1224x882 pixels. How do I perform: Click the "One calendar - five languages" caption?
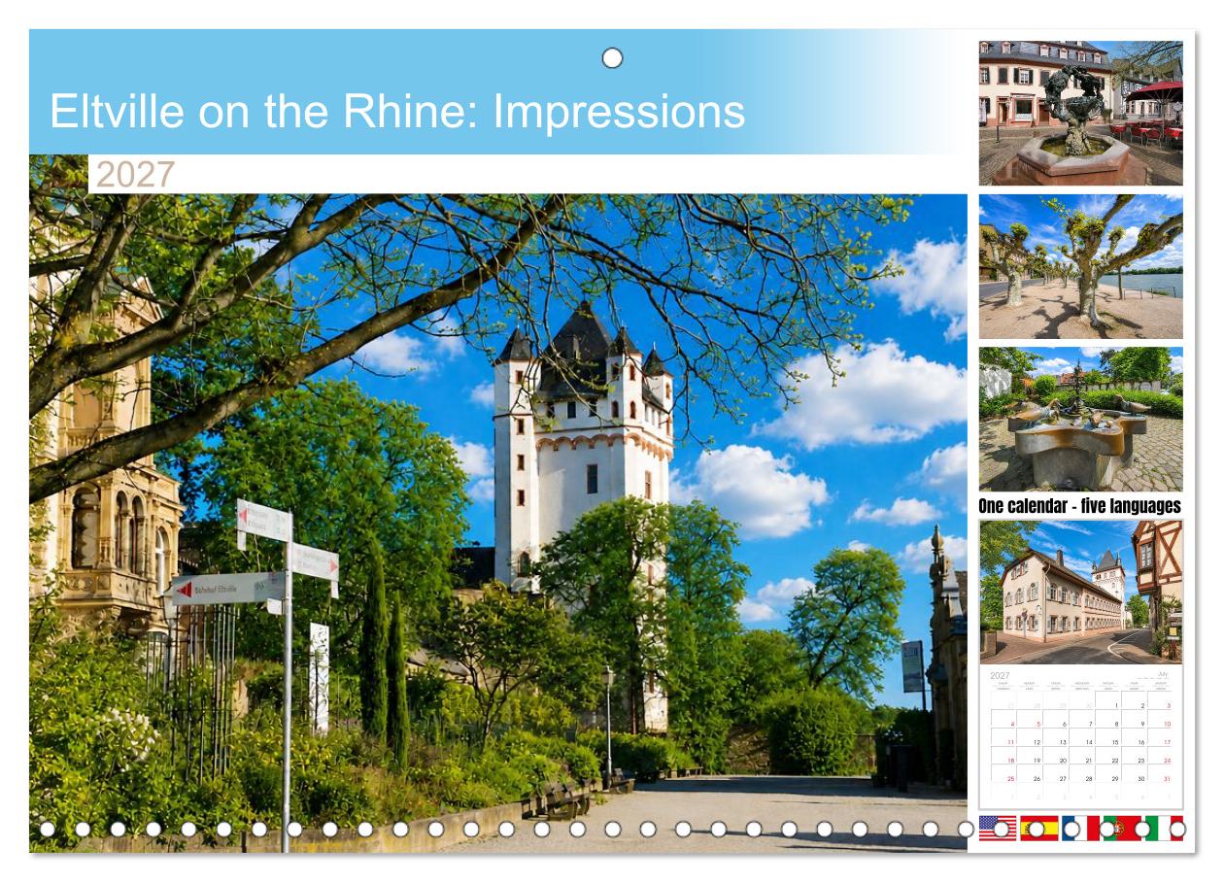[1080, 506]
